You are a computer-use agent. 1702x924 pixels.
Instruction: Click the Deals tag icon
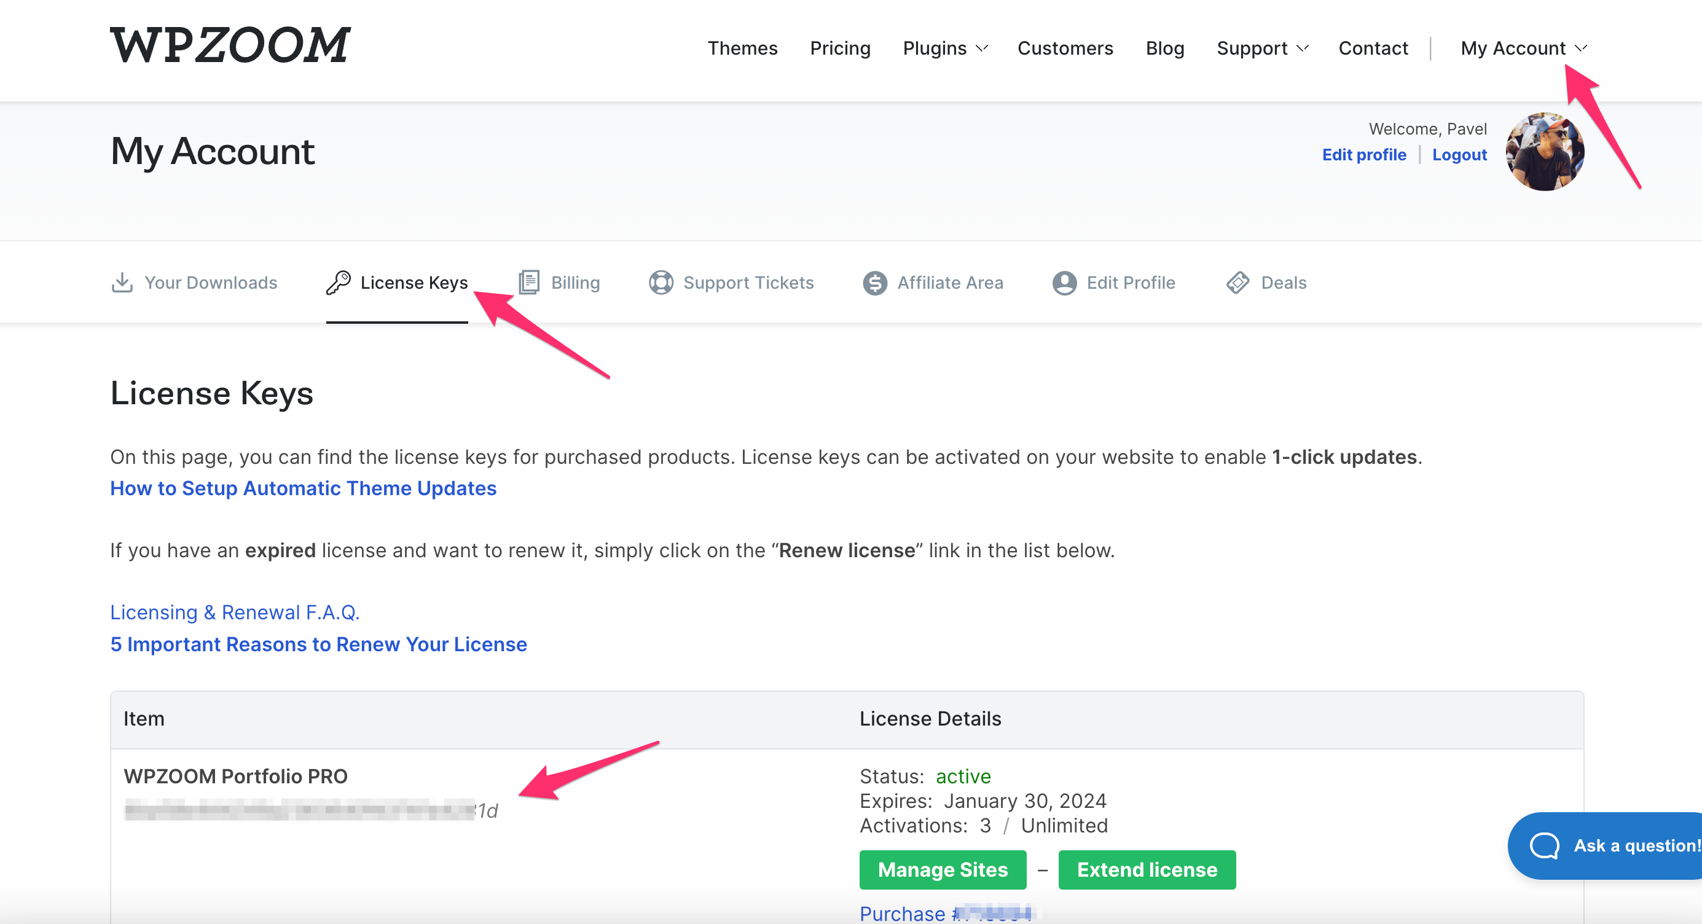click(x=1237, y=283)
